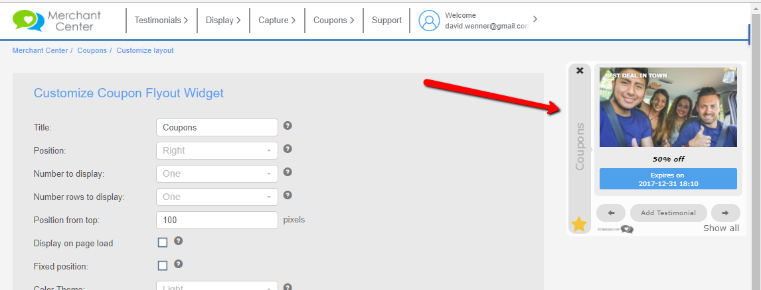761x290 pixels.
Task: Click the gold star icon in widget
Action: (579, 224)
